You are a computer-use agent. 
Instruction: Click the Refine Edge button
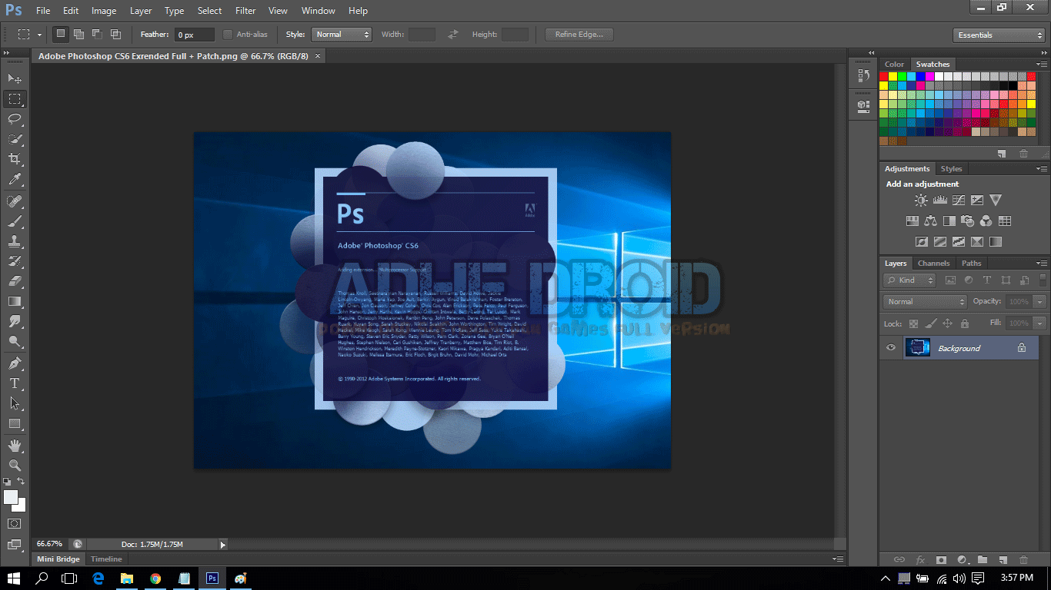[x=579, y=35]
